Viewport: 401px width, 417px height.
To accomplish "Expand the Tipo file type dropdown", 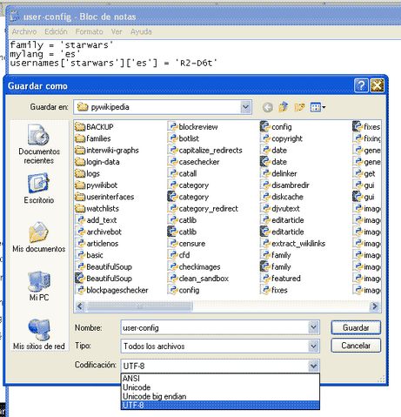I will [313, 346].
